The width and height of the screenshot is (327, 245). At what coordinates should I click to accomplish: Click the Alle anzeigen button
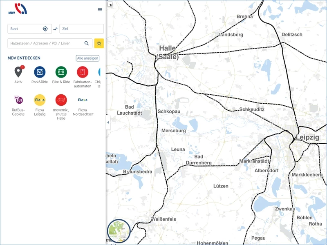(87, 58)
